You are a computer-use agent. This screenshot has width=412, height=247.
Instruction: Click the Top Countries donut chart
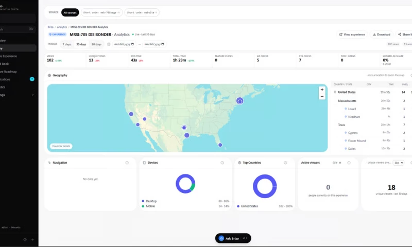point(265,186)
